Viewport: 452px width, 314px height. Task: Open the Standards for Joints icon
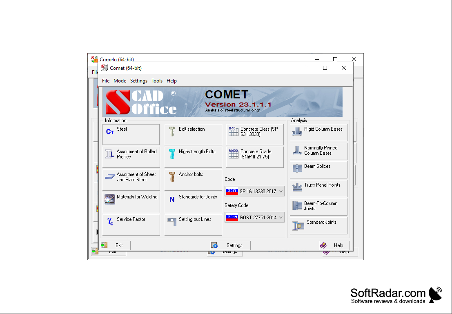pos(172,199)
